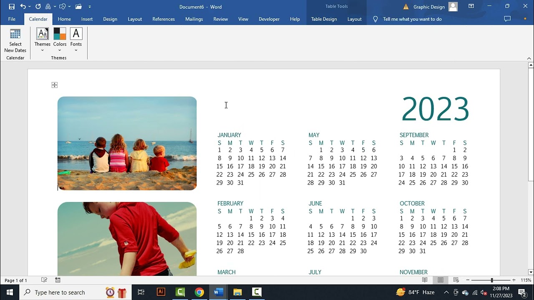
Task: Click the proofing check status icon
Action: click(44, 280)
